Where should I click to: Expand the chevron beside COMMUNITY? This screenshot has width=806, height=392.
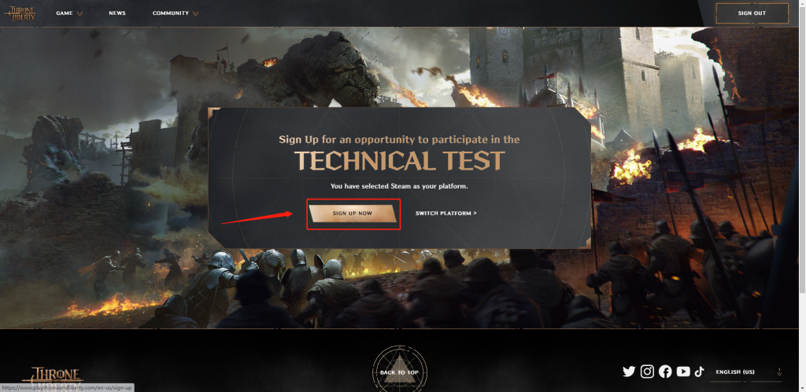(x=195, y=14)
